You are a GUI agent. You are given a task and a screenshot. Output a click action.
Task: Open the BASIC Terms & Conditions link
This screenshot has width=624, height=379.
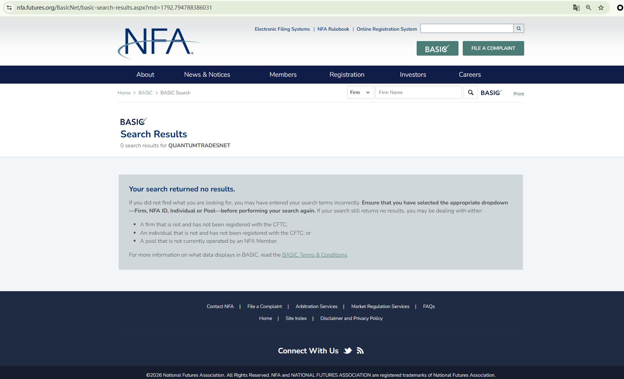(314, 255)
